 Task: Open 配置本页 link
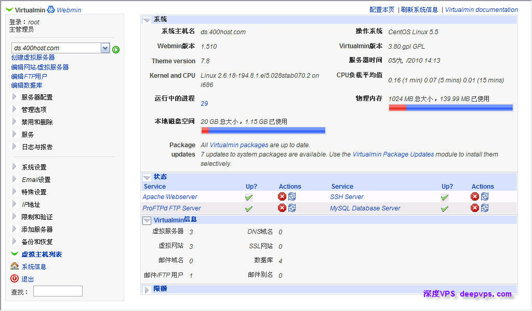(x=382, y=10)
